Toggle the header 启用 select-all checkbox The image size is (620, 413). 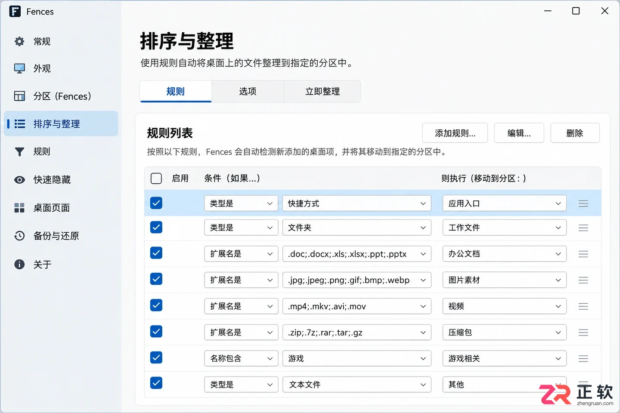(x=156, y=178)
